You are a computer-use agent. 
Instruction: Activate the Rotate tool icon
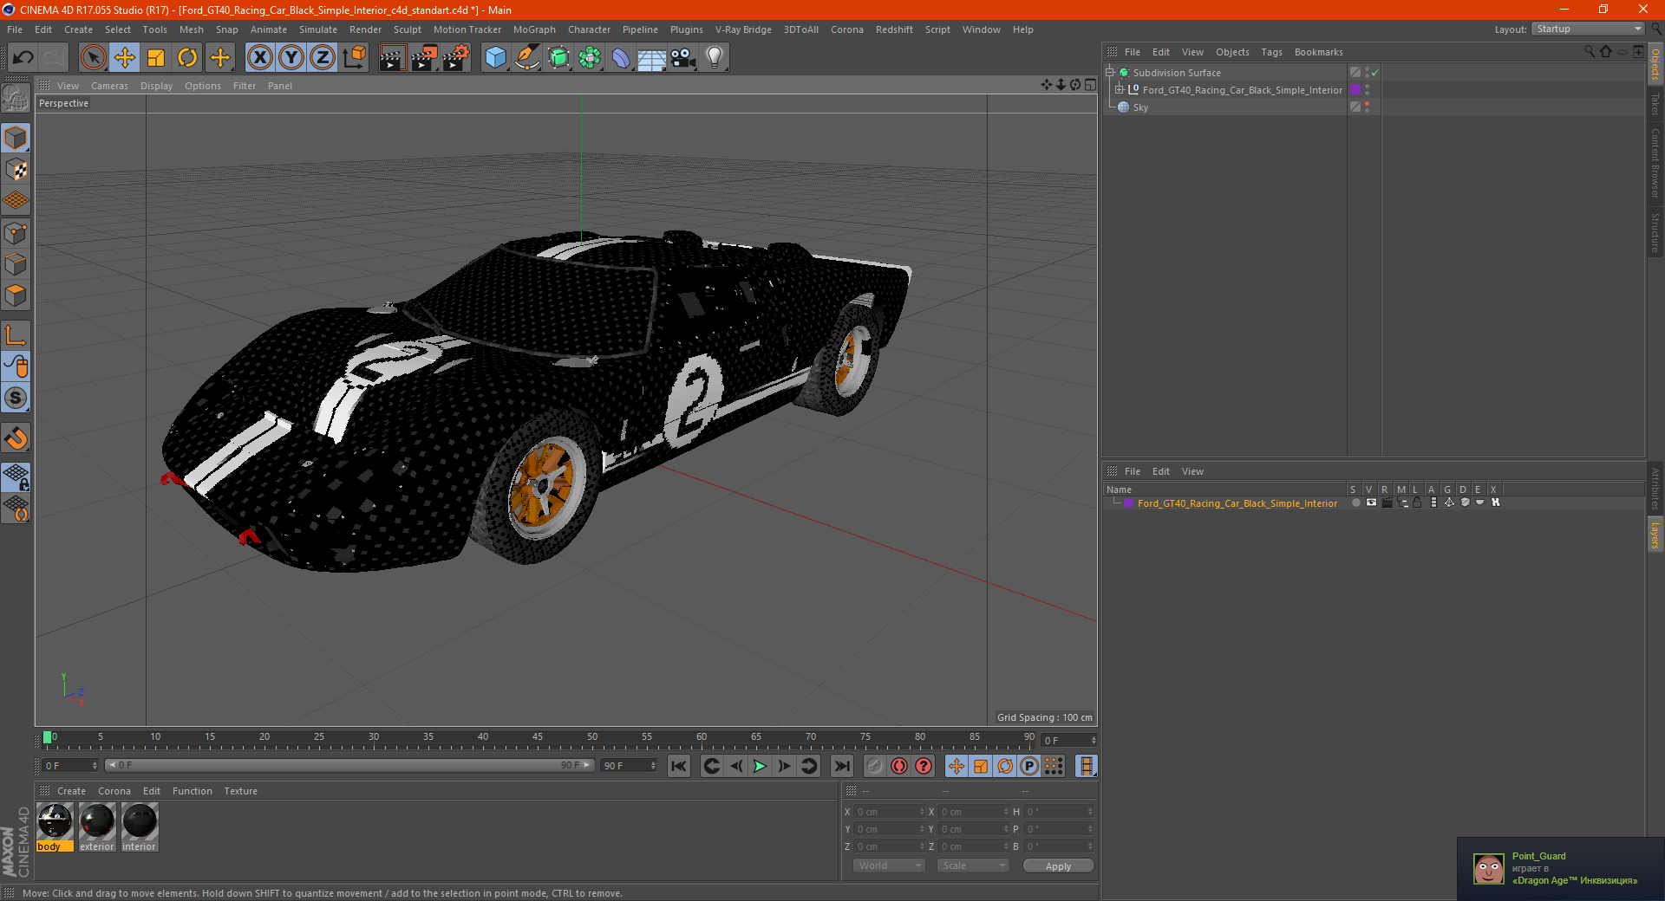pos(187,58)
